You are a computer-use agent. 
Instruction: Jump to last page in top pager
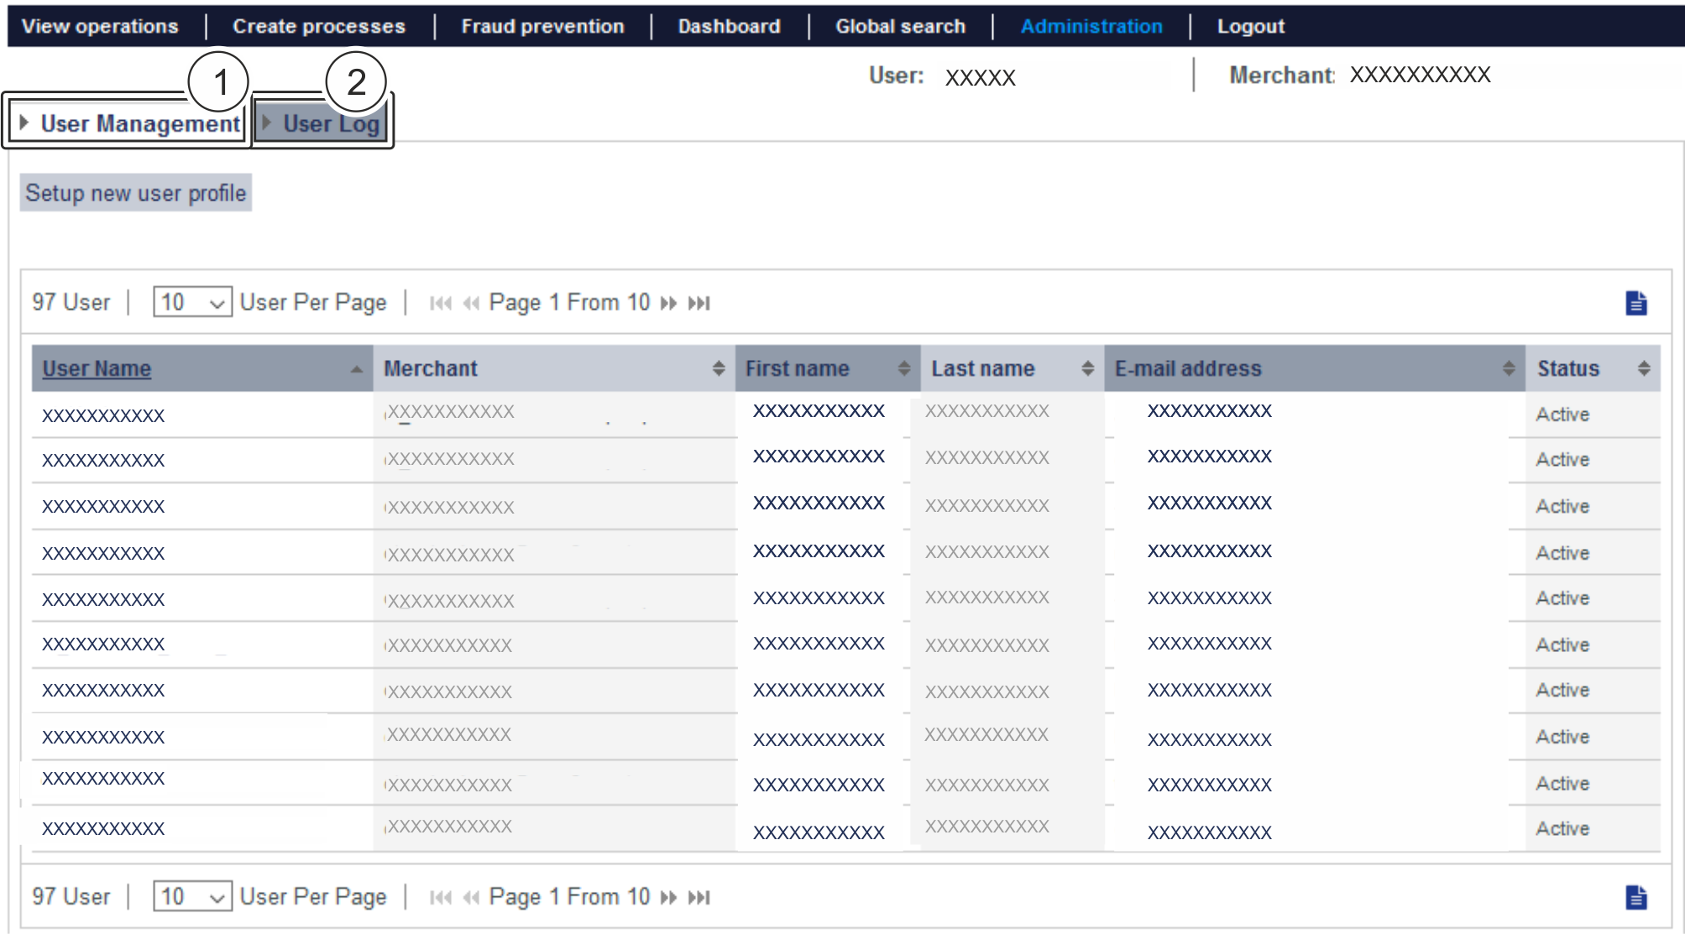(x=699, y=303)
